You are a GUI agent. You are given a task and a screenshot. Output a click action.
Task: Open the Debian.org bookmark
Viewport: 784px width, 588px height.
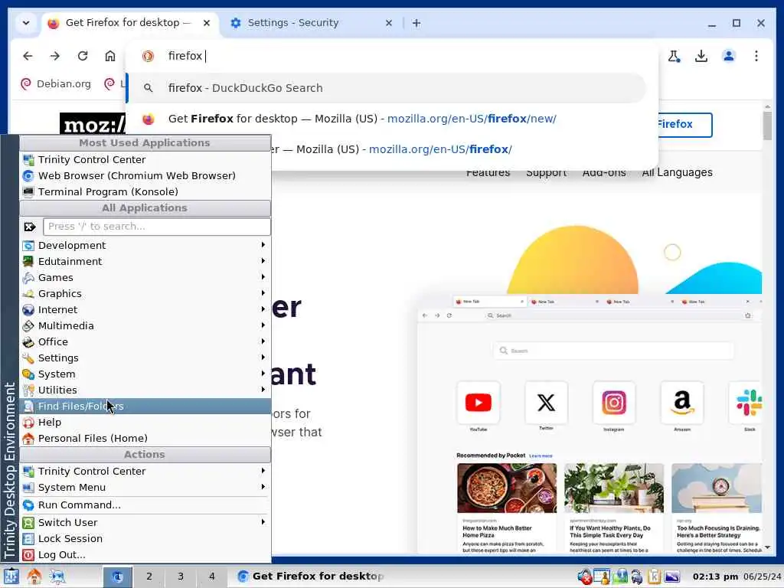coord(55,84)
